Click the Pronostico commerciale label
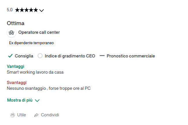Image resolution: width=188 pixels, height=125 pixels. point(131,56)
